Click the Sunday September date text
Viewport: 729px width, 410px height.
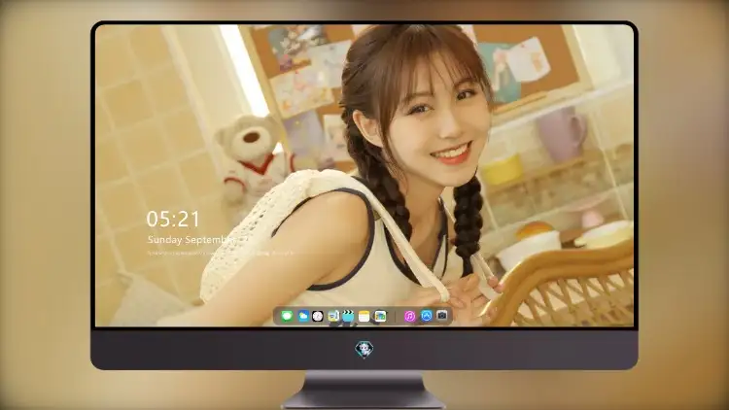tap(191, 240)
